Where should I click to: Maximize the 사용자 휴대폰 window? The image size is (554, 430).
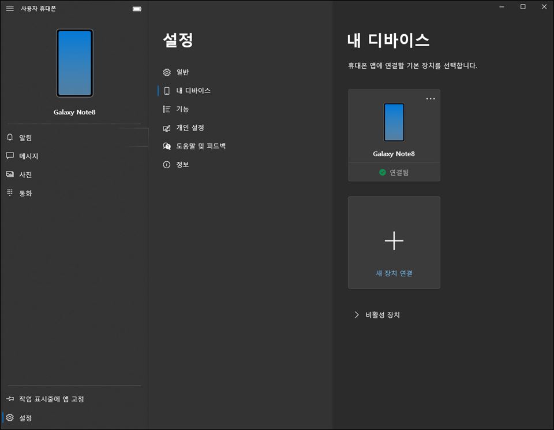[x=523, y=7]
